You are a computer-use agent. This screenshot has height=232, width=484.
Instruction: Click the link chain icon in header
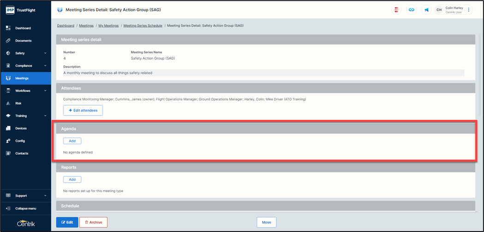(x=412, y=10)
